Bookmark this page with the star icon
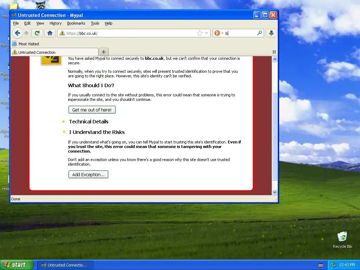The image size is (360, 270). (200, 33)
